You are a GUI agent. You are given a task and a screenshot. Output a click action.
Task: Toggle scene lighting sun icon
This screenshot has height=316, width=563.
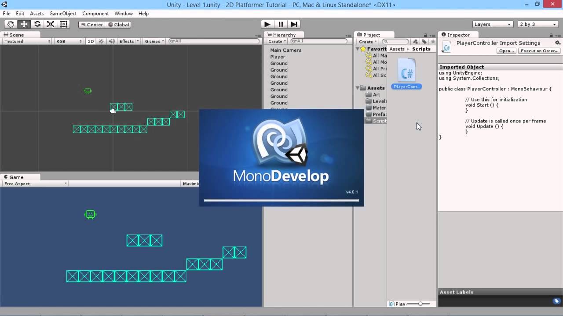pos(101,41)
